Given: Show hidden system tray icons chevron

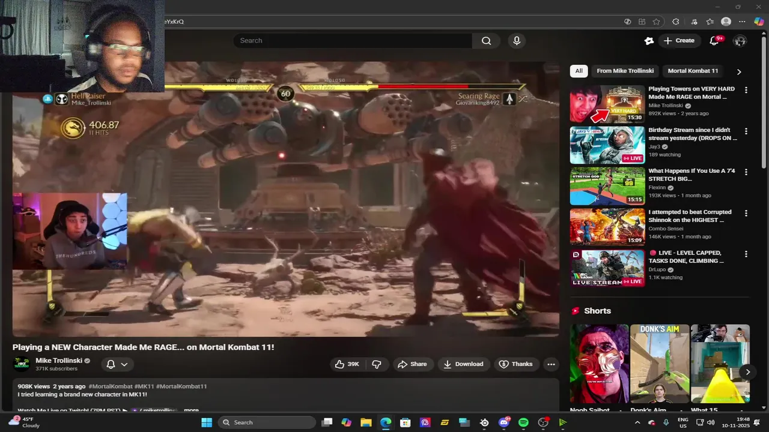Looking at the screenshot, I should tap(637, 422).
